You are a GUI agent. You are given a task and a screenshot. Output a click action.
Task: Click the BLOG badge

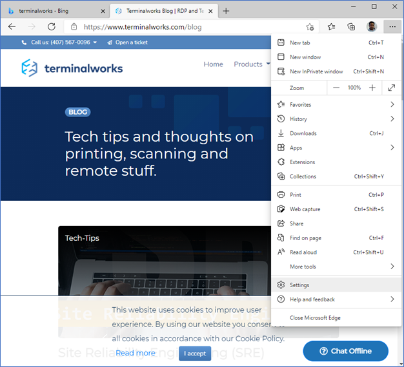click(x=78, y=112)
